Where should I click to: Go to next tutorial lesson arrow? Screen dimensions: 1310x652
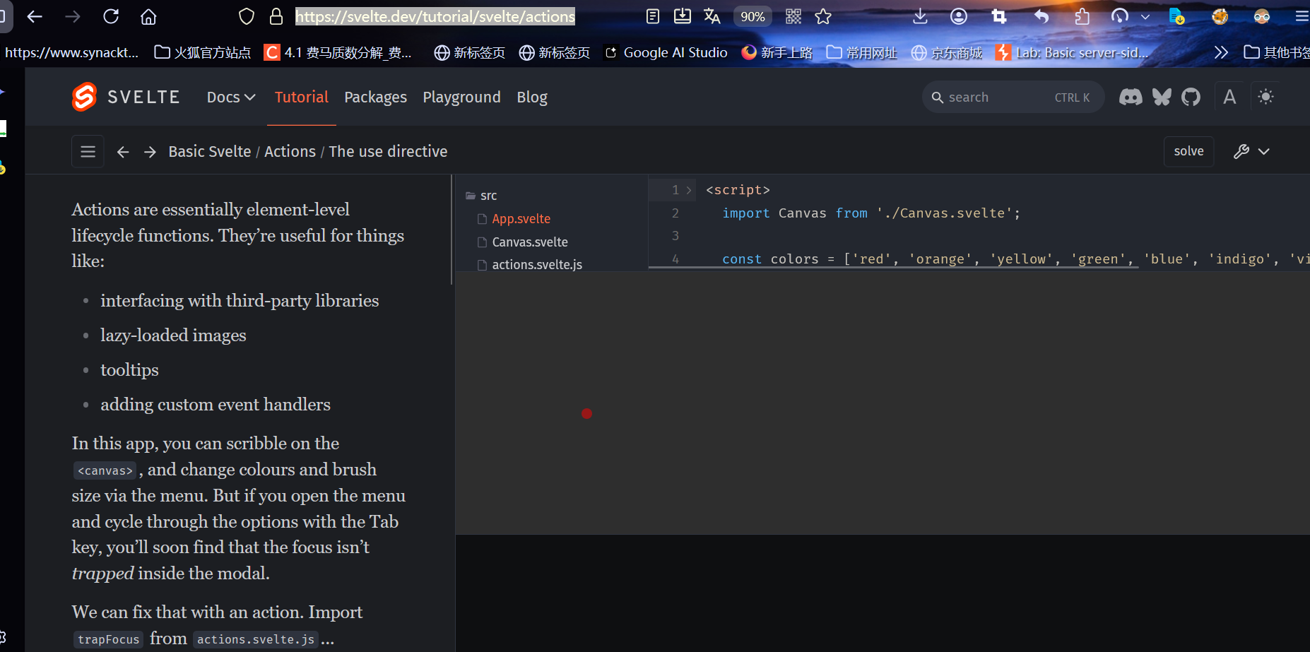(150, 152)
